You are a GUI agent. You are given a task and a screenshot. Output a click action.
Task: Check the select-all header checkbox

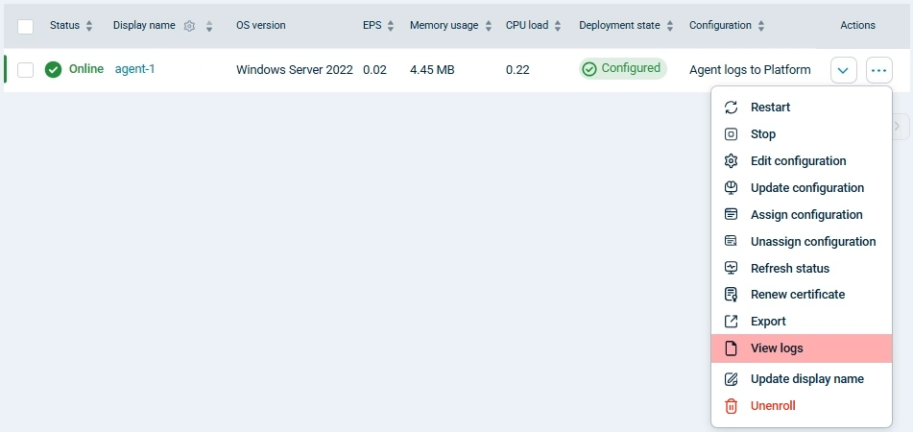click(x=26, y=26)
